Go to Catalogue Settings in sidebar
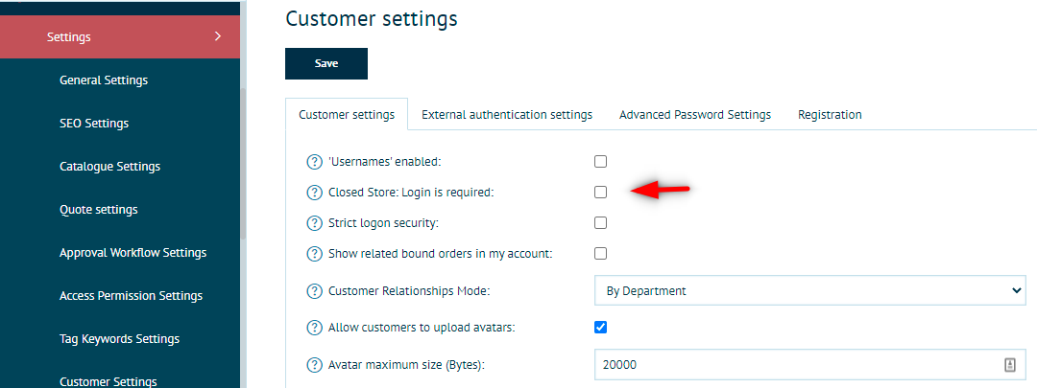 pos(109,167)
